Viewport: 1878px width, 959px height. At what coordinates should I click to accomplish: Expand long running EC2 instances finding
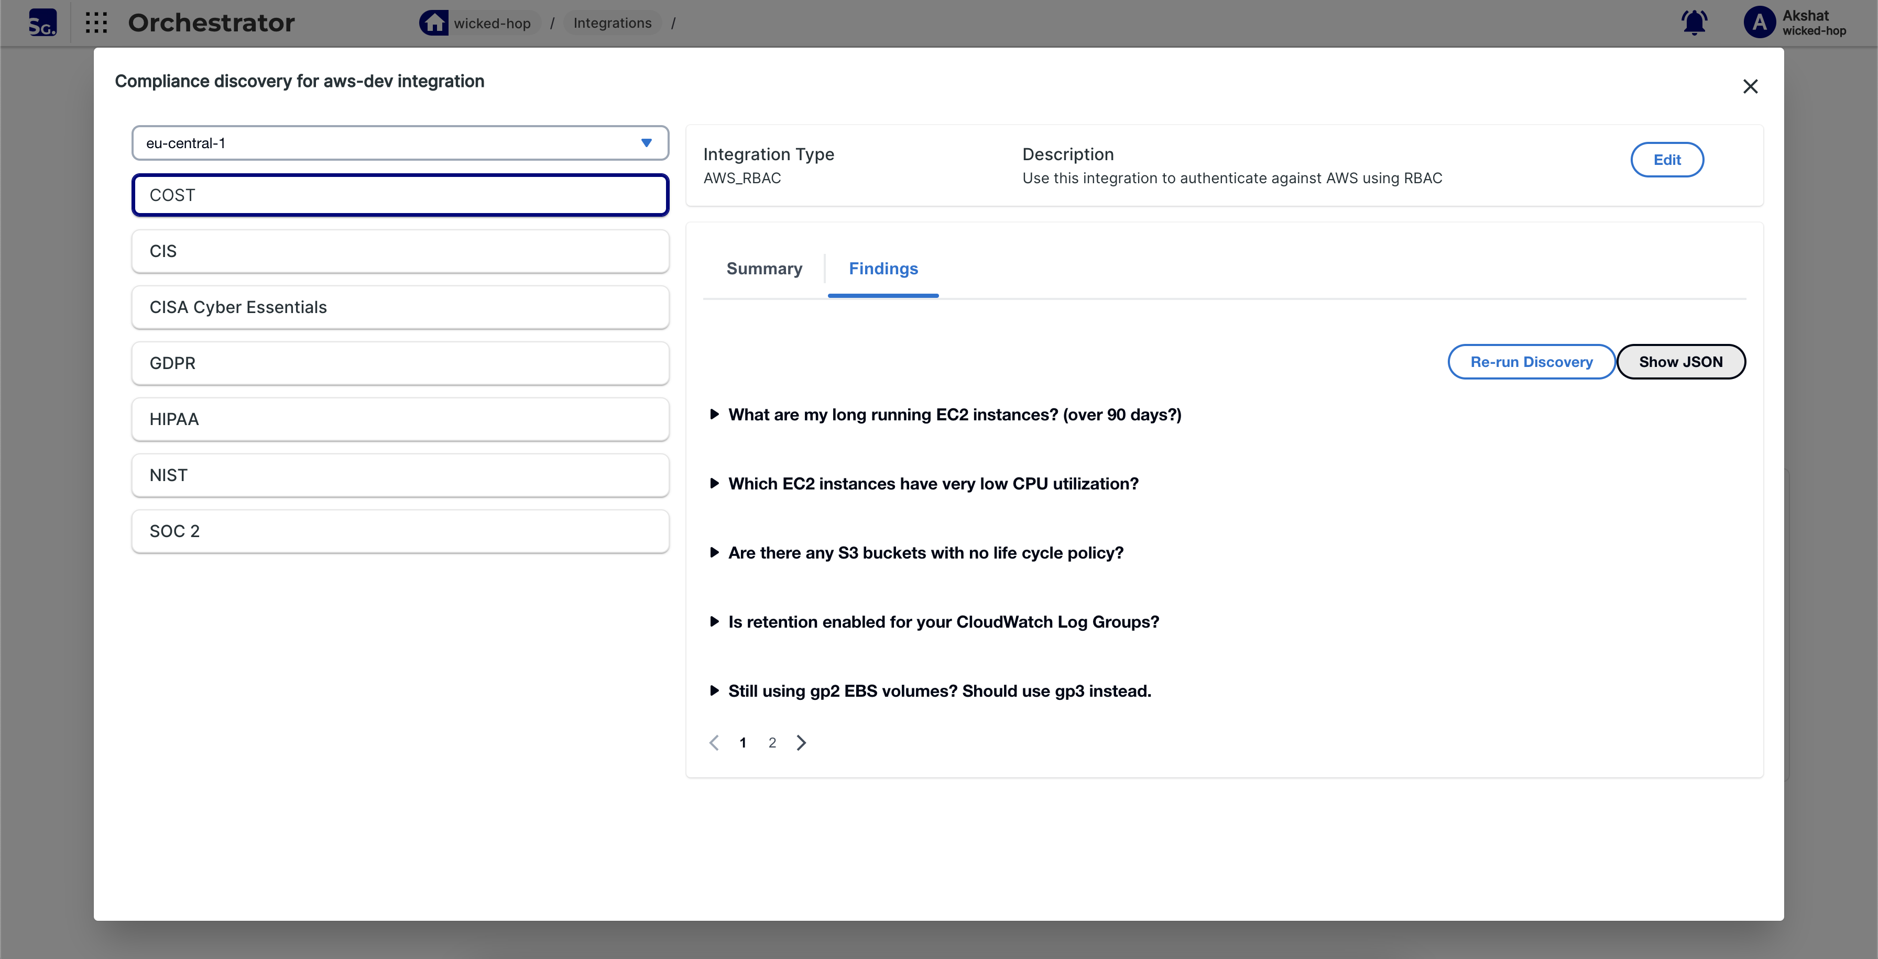[954, 415]
